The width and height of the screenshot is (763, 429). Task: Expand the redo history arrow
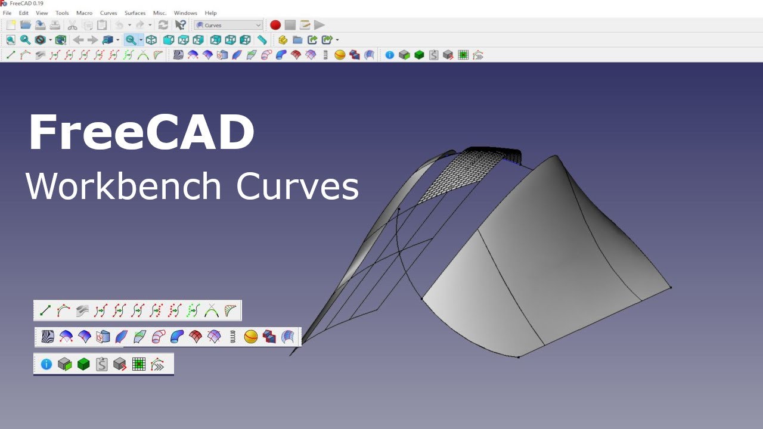coord(150,25)
